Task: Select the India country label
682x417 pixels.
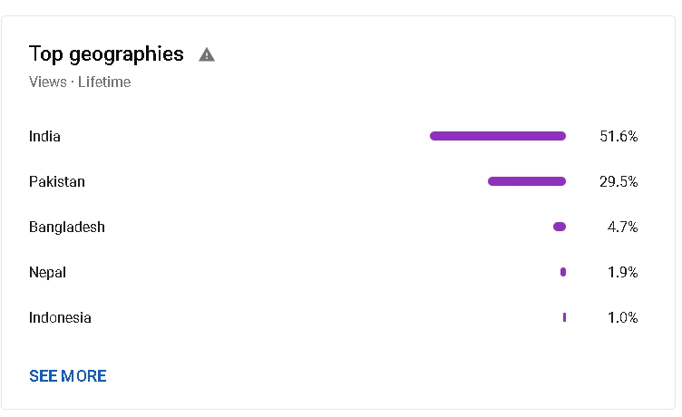Action: coord(44,137)
